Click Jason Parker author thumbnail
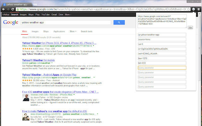 (26, 98)
